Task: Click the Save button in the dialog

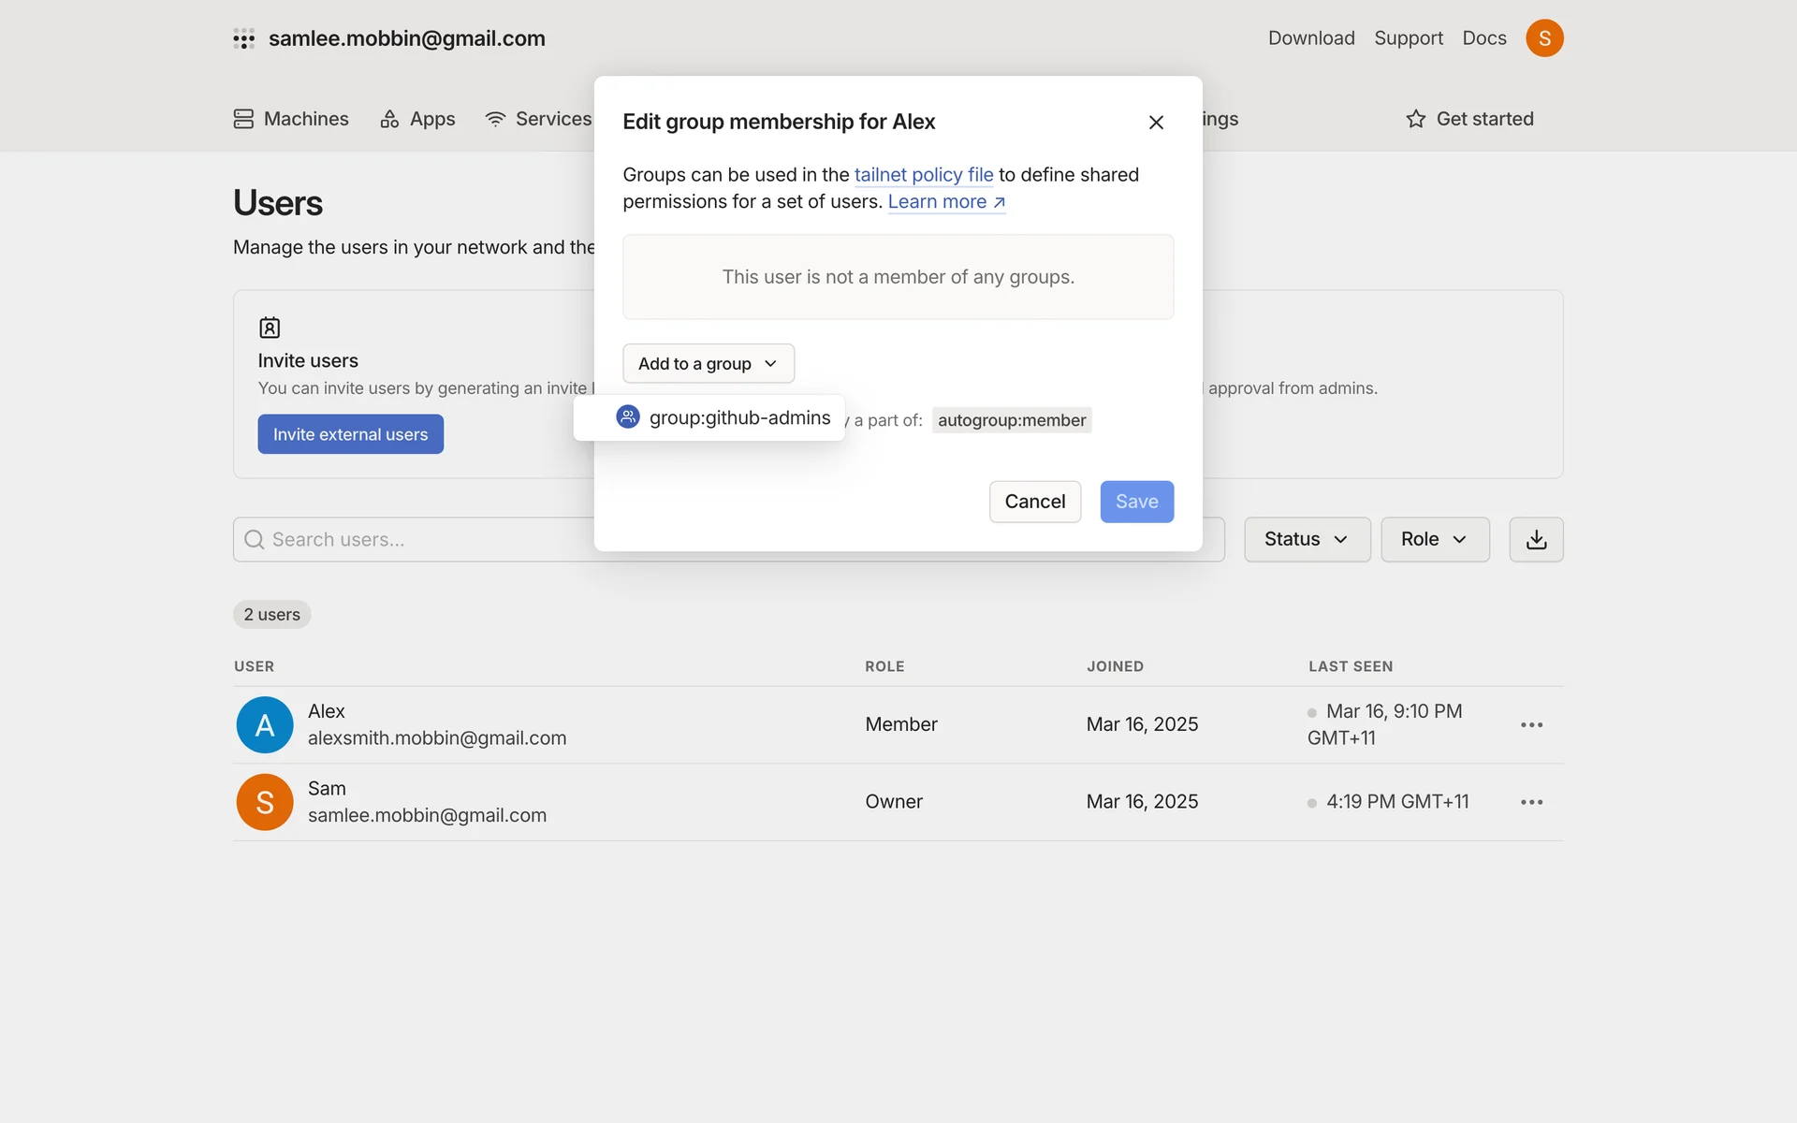Action: 1136,502
